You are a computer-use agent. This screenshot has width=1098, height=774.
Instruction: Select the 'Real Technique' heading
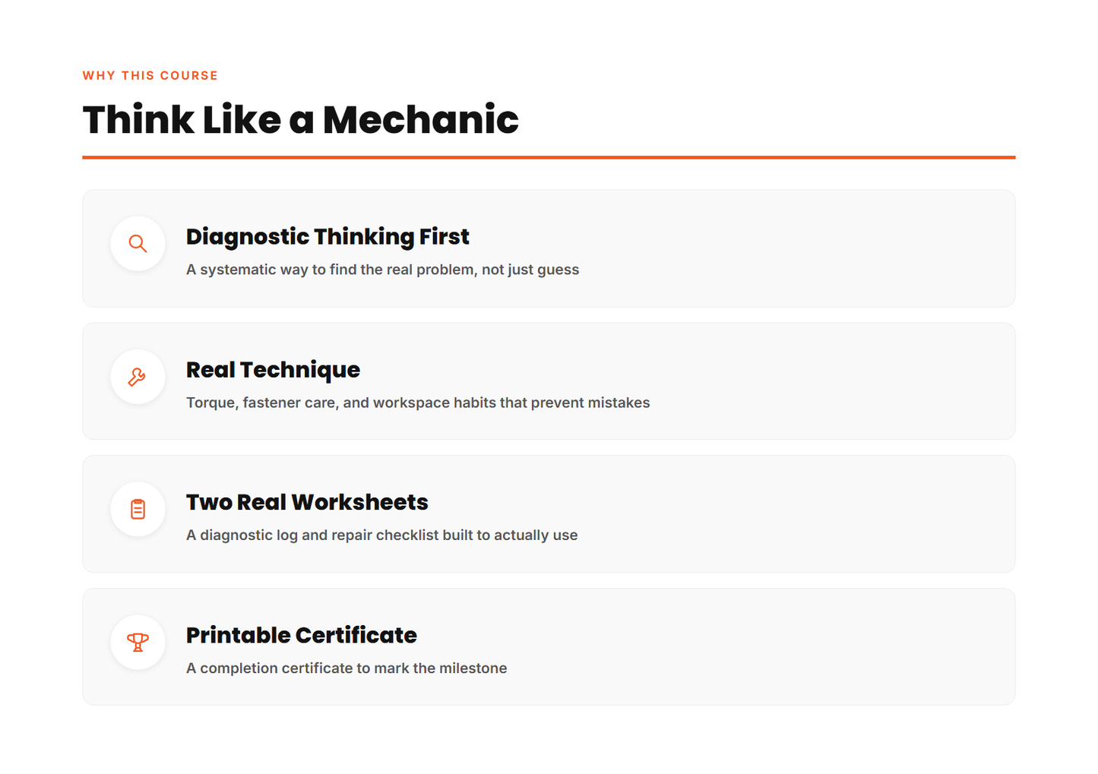(273, 370)
